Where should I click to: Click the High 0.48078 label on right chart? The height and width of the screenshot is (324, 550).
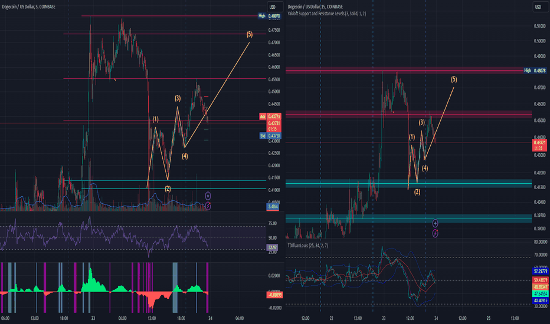point(535,71)
